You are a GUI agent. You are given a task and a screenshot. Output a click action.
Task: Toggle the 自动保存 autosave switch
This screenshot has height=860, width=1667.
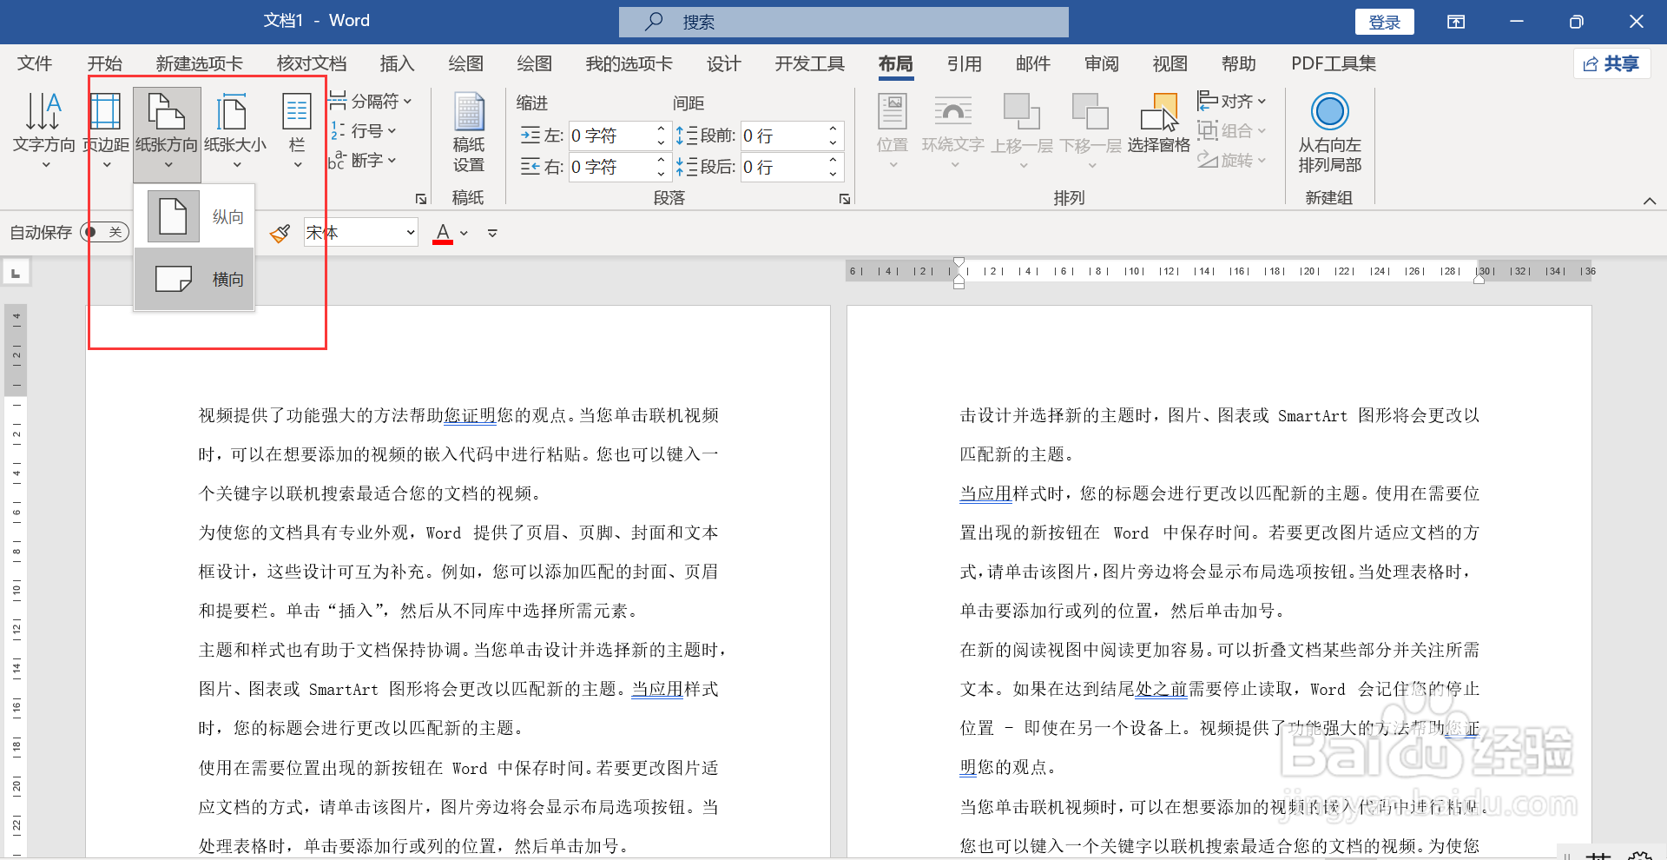pos(104,232)
